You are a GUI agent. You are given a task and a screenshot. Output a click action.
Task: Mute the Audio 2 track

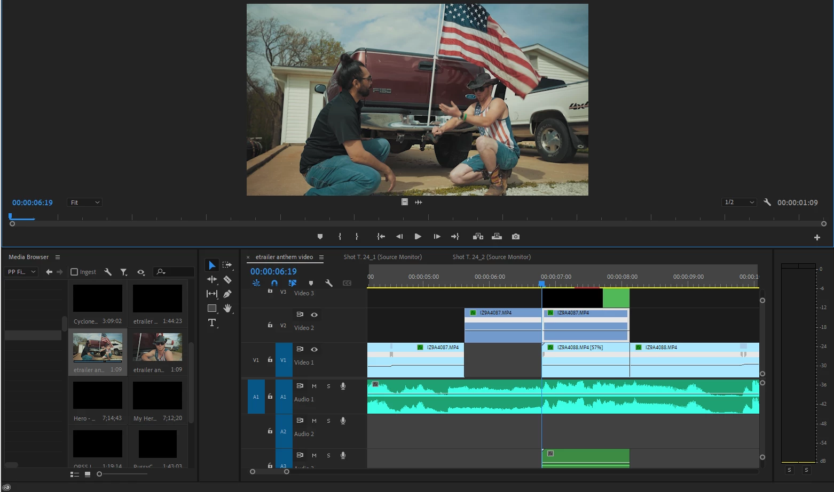314,421
